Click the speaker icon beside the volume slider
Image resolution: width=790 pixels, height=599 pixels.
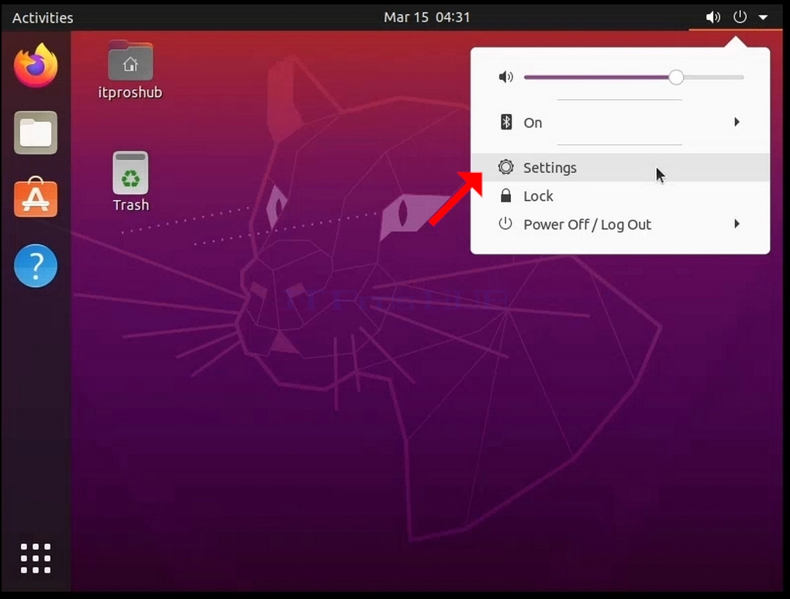[505, 77]
